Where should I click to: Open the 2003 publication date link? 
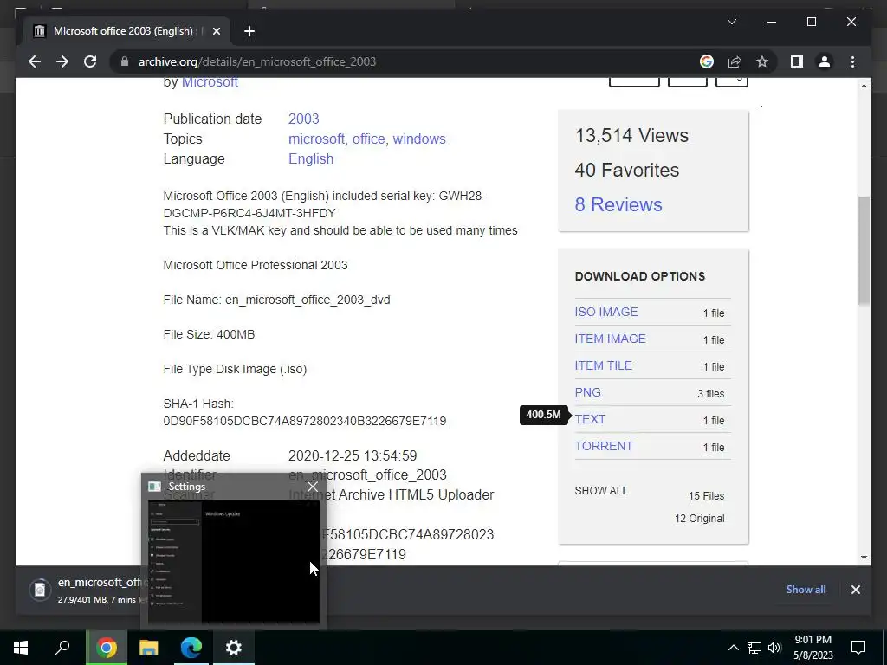coord(304,119)
